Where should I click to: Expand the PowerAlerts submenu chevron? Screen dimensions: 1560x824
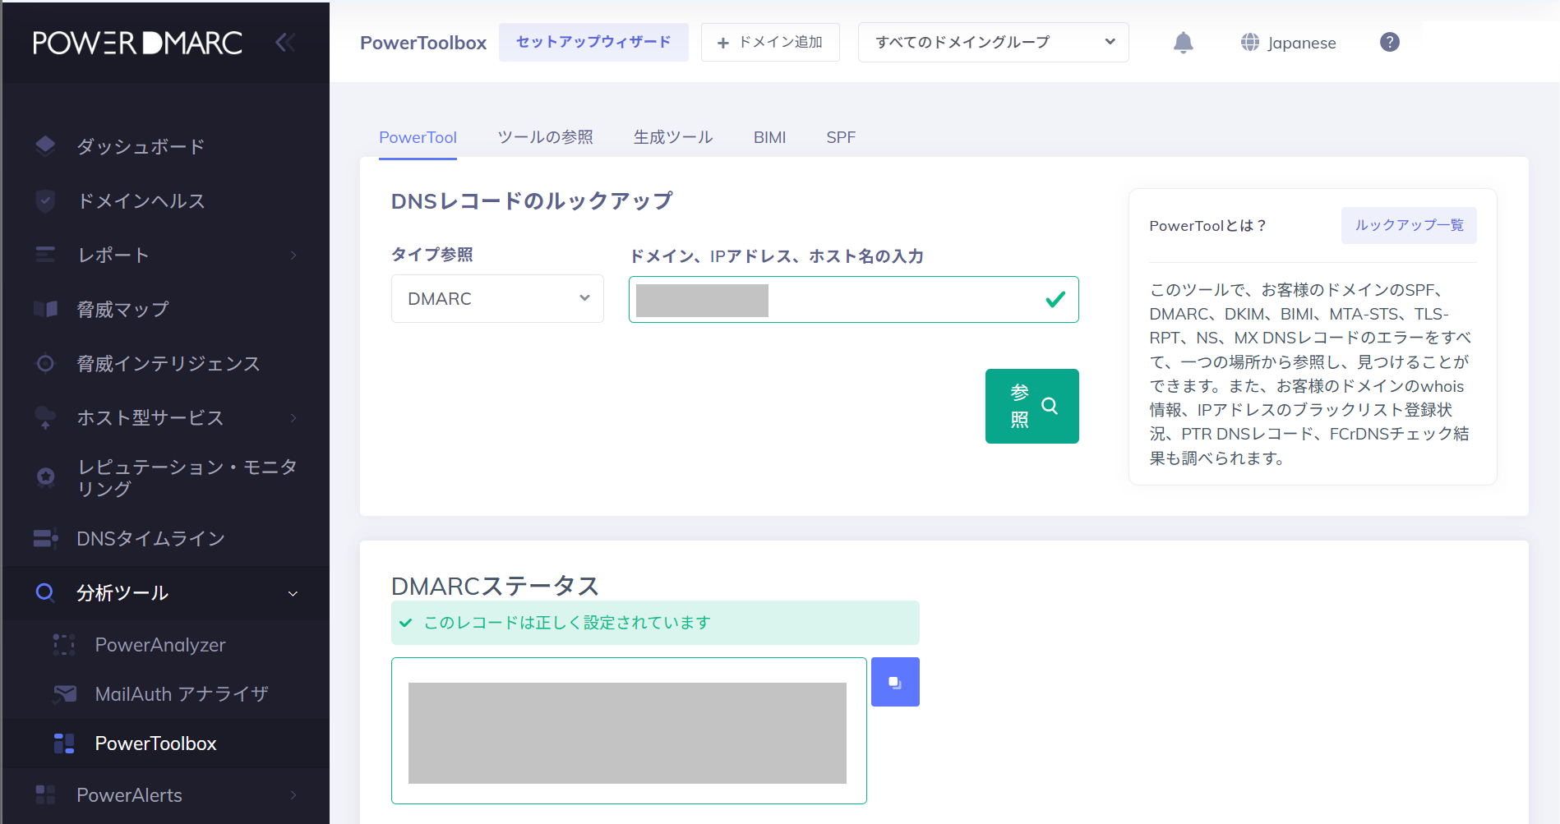point(293,795)
